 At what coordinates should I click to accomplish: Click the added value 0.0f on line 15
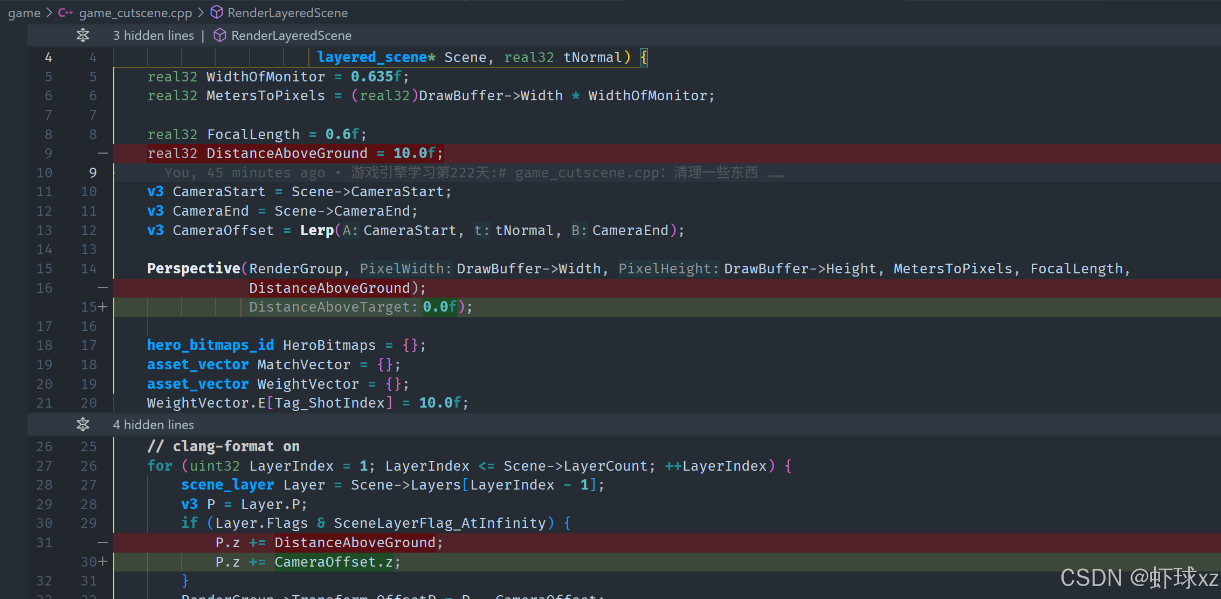pyautogui.click(x=439, y=307)
